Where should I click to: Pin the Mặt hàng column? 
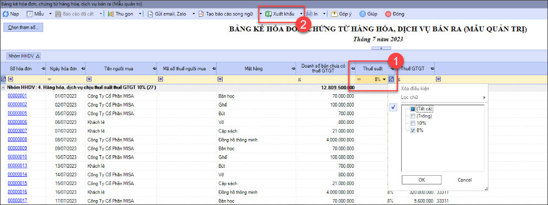click(293, 69)
